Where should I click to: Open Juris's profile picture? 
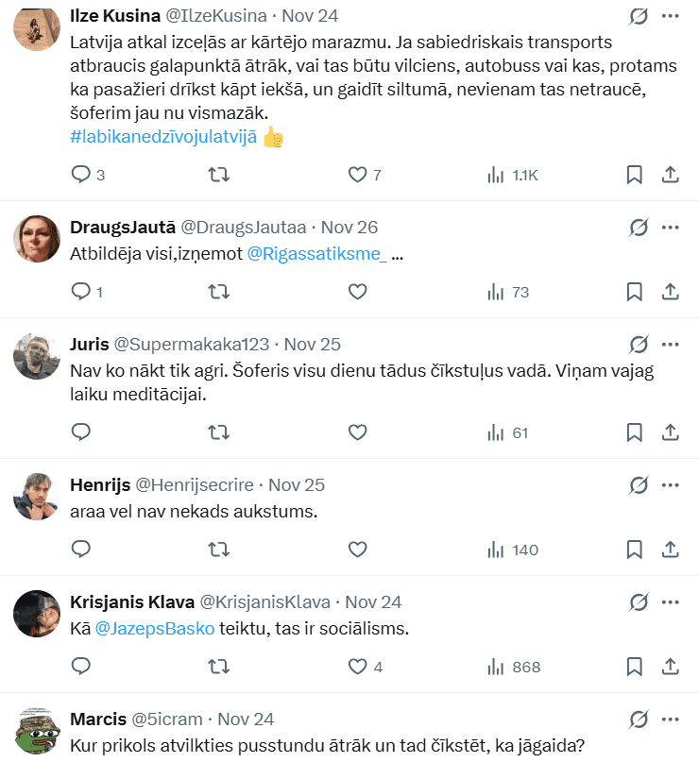[x=37, y=356]
